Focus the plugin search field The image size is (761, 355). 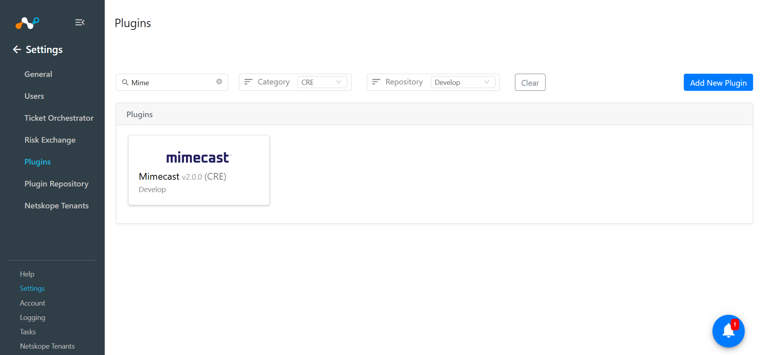172,82
